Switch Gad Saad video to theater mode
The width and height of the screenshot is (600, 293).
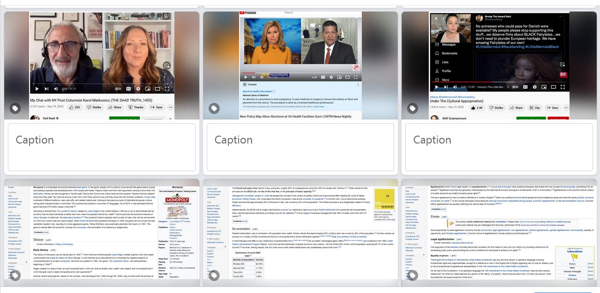click(x=157, y=89)
